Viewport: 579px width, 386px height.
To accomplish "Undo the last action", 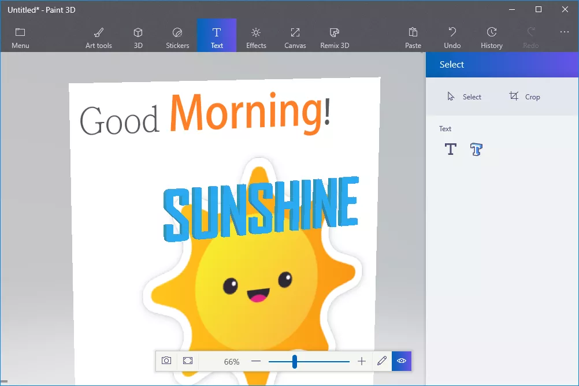I will (452, 38).
